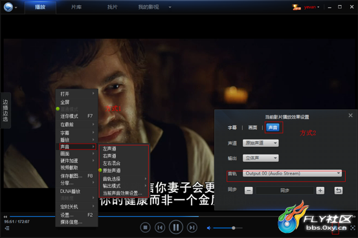Click the minus button for audio sync

(249, 190)
